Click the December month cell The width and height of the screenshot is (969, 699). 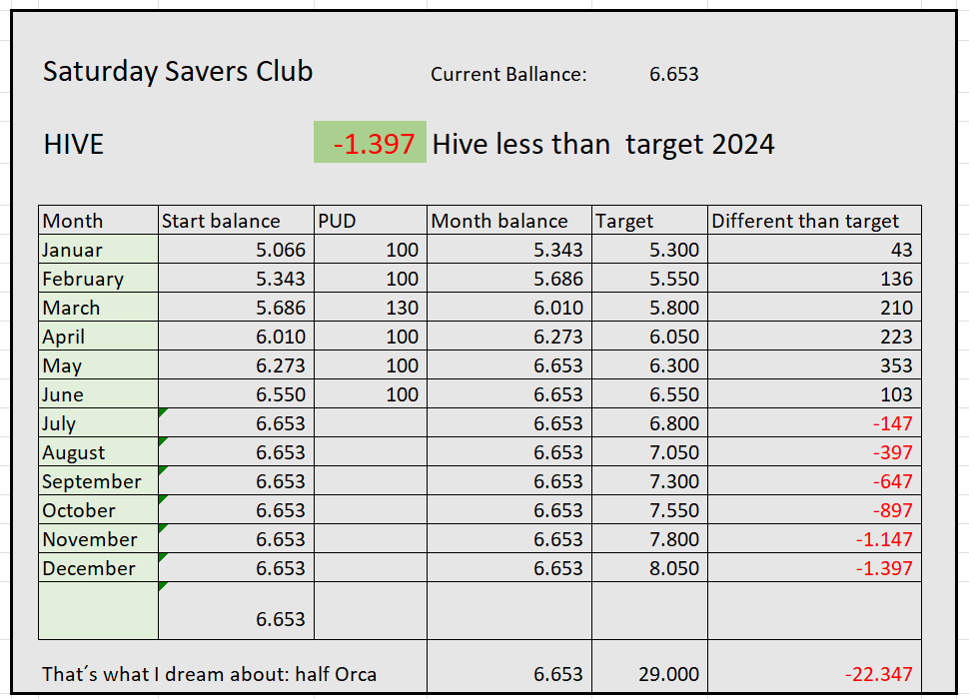pyautogui.click(x=98, y=569)
